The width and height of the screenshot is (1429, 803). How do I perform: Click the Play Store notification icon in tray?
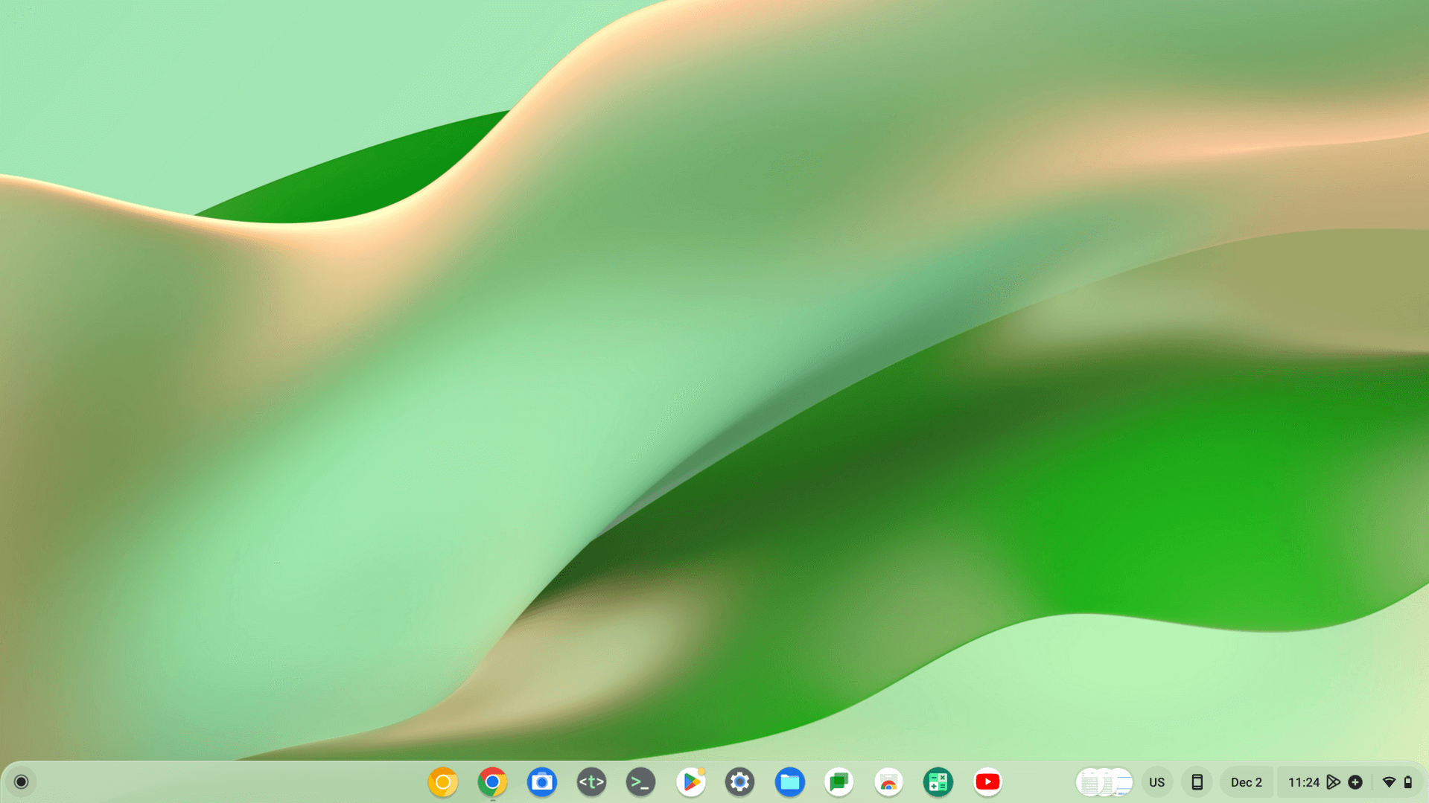click(x=1334, y=782)
